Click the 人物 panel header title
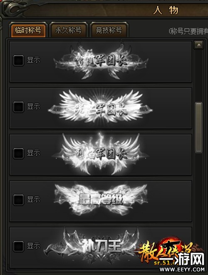The width and height of the screenshot is (208, 275). 166,10
